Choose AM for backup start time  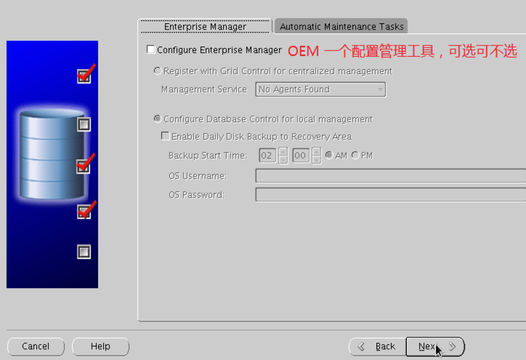[329, 155]
